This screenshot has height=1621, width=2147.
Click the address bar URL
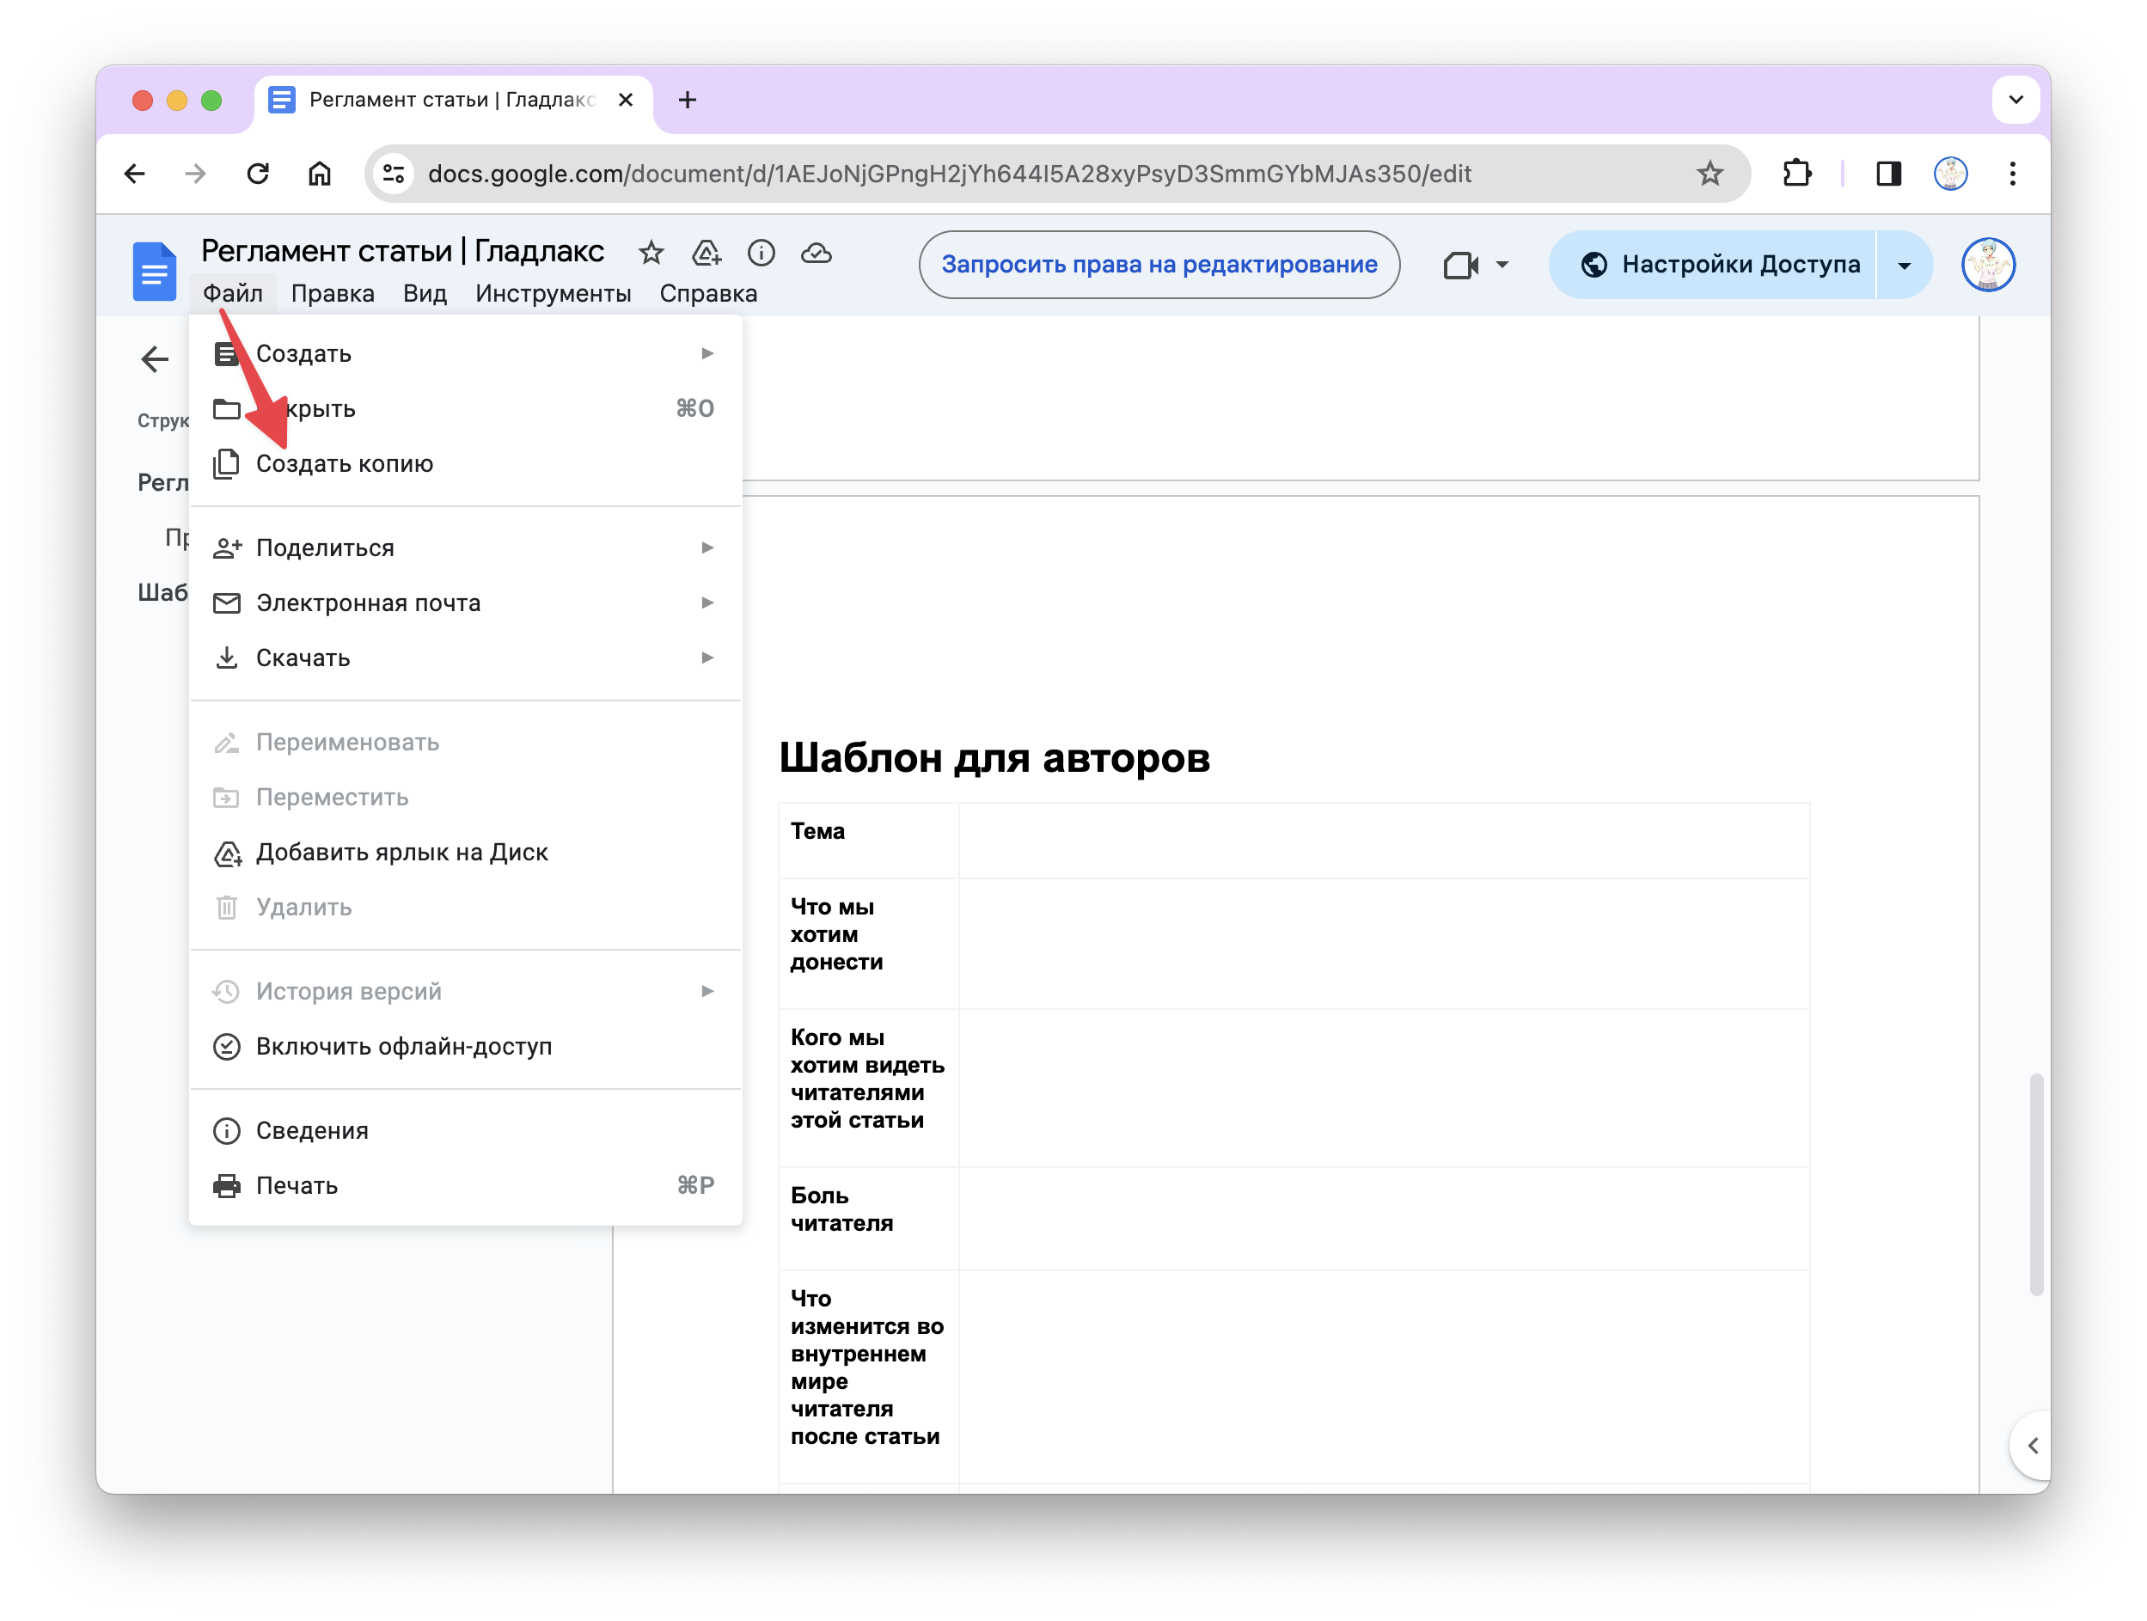(x=949, y=174)
